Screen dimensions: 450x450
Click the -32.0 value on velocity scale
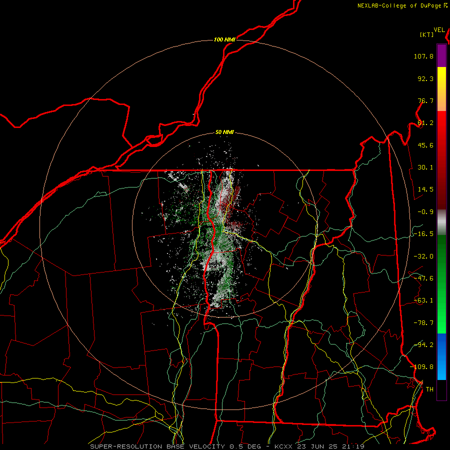coord(423,256)
